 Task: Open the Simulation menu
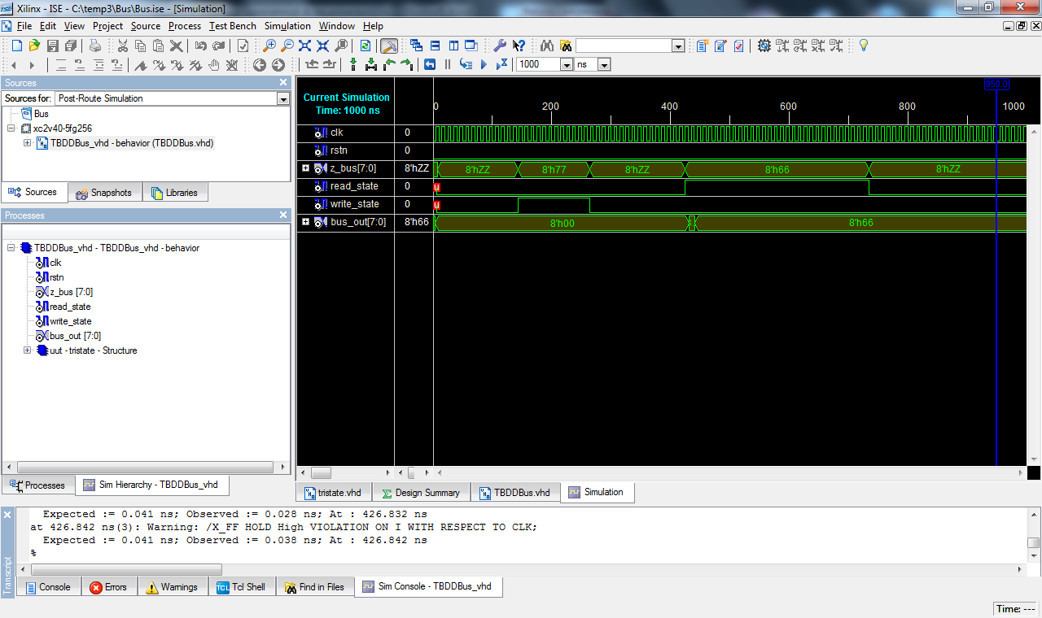[x=287, y=26]
